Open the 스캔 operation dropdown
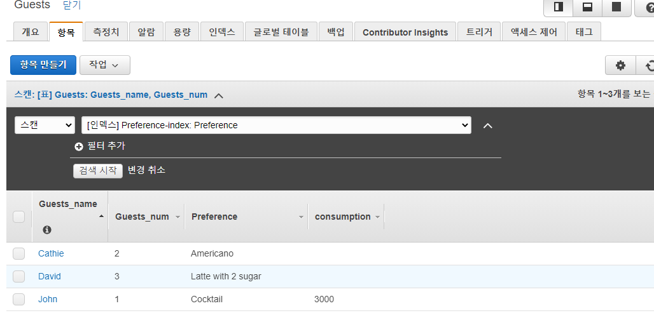 point(45,125)
